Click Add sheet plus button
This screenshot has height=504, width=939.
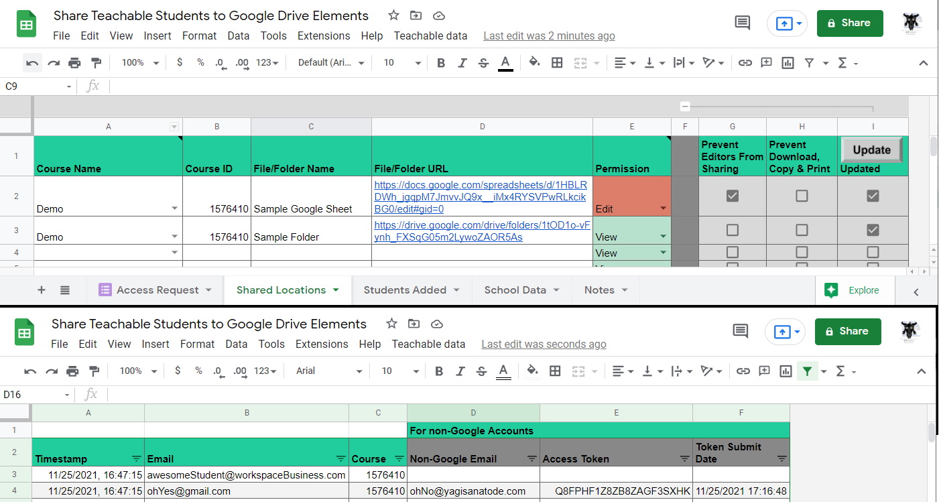point(42,290)
